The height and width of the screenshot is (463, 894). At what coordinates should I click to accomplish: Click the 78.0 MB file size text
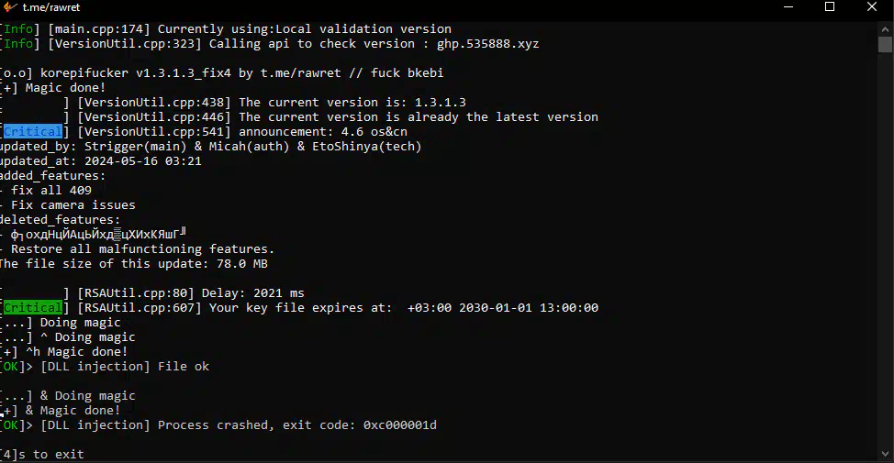[x=241, y=264]
